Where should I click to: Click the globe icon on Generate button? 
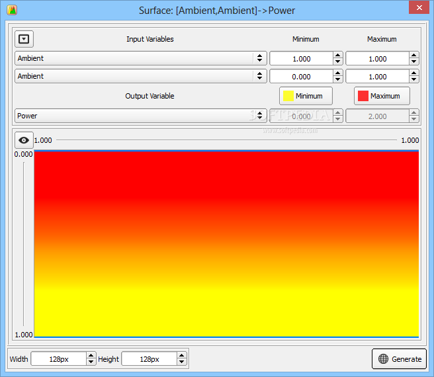pyautogui.click(x=383, y=359)
